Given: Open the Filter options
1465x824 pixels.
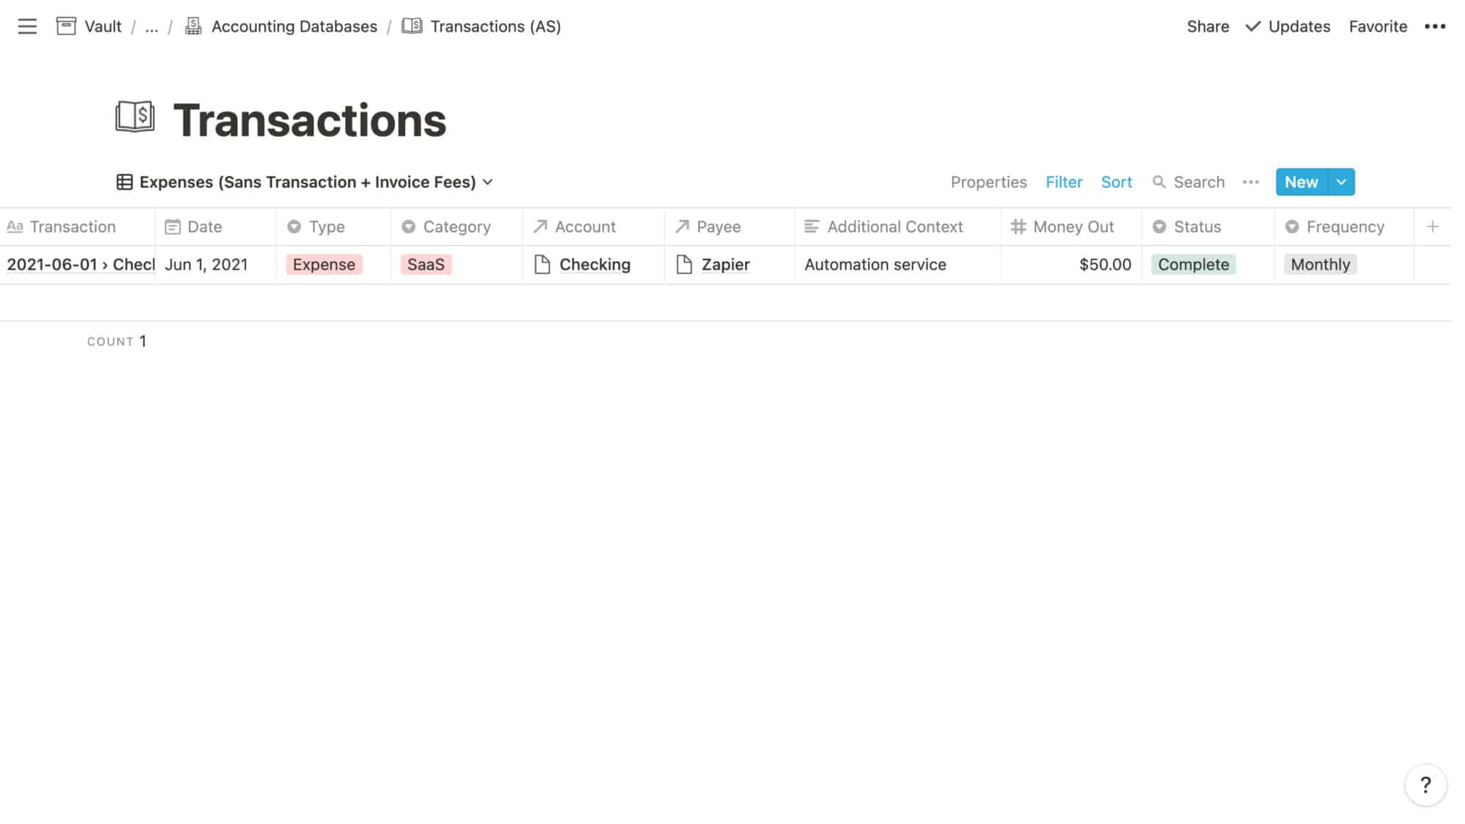Looking at the screenshot, I should coord(1064,182).
